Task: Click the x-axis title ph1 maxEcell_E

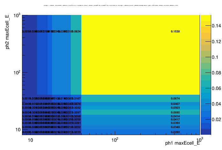Action: click(182, 143)
